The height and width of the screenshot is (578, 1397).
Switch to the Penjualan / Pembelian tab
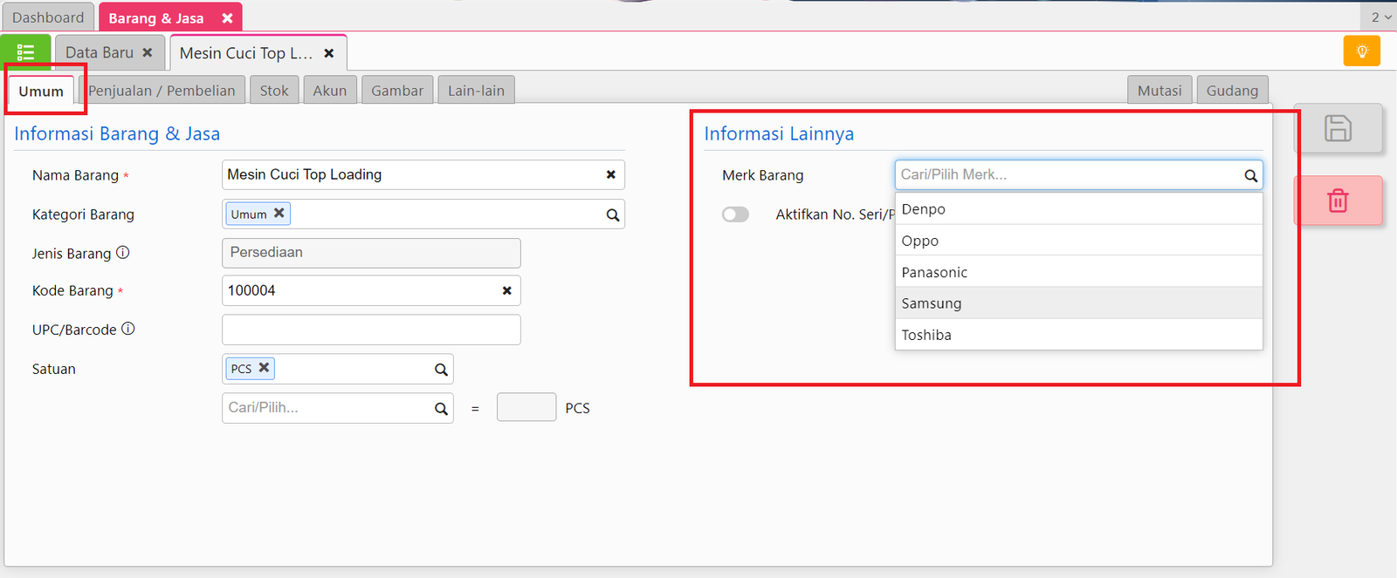coord(162,91)
